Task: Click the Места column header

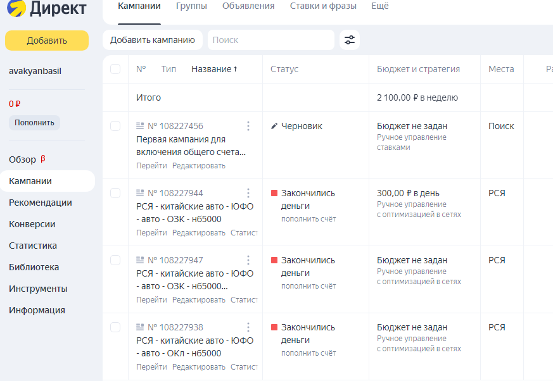Action: point(501,69)
